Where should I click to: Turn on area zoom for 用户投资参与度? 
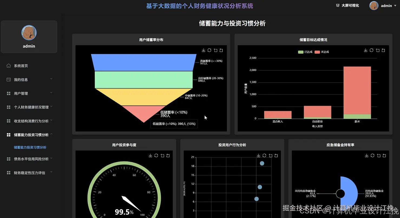point(162,156)
